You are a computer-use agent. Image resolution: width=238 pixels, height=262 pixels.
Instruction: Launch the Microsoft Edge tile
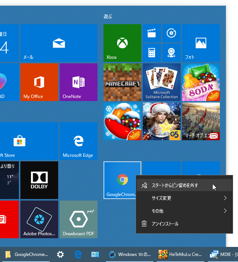pyautogui.click(x=79, y=141)
